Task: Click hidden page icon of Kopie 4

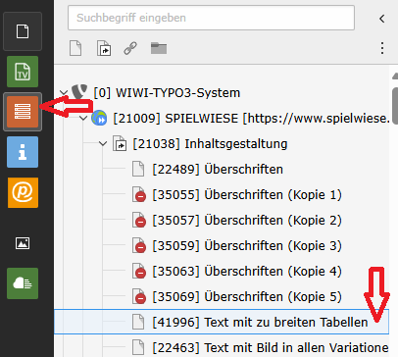Action: (x=139, y=271)
